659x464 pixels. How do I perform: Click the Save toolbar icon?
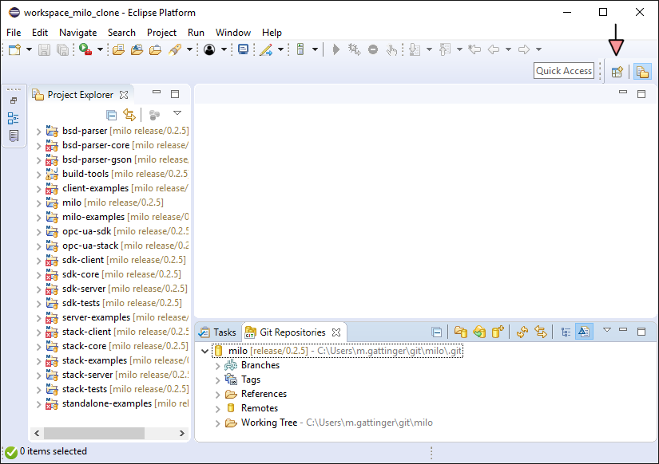point(44,49)
